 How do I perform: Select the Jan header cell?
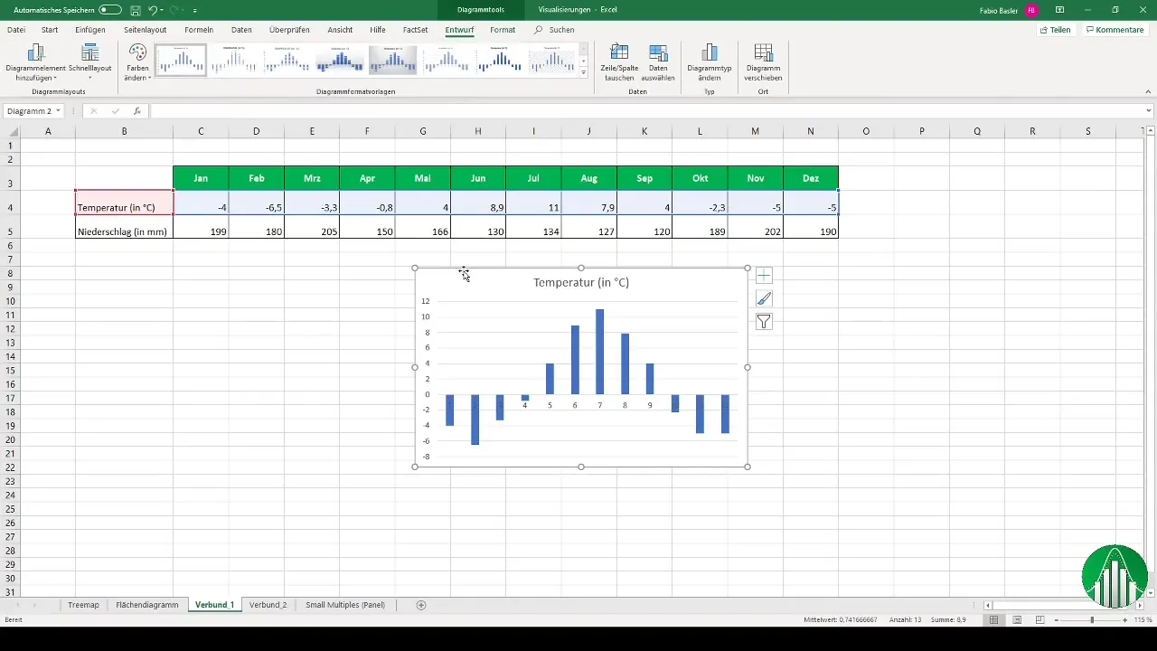pyautogui.click(x=201, y=178)
